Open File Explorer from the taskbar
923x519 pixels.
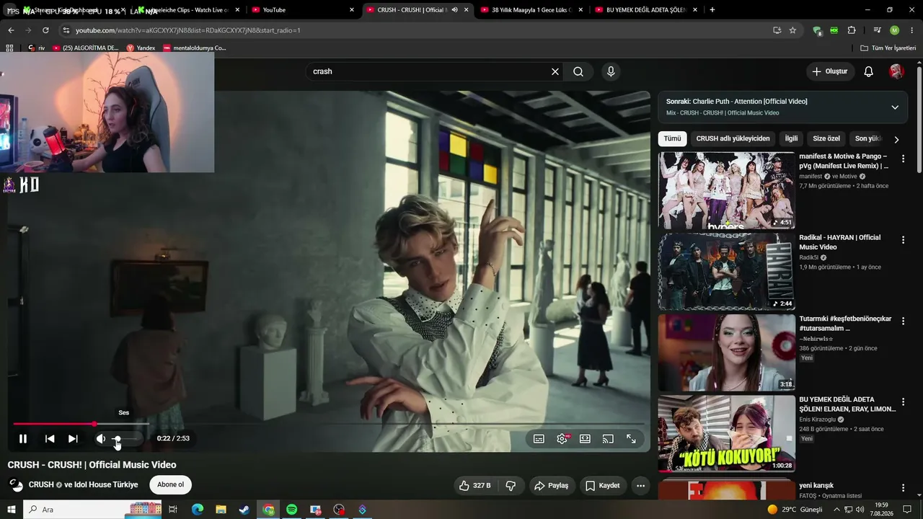[x=221, y=510]
